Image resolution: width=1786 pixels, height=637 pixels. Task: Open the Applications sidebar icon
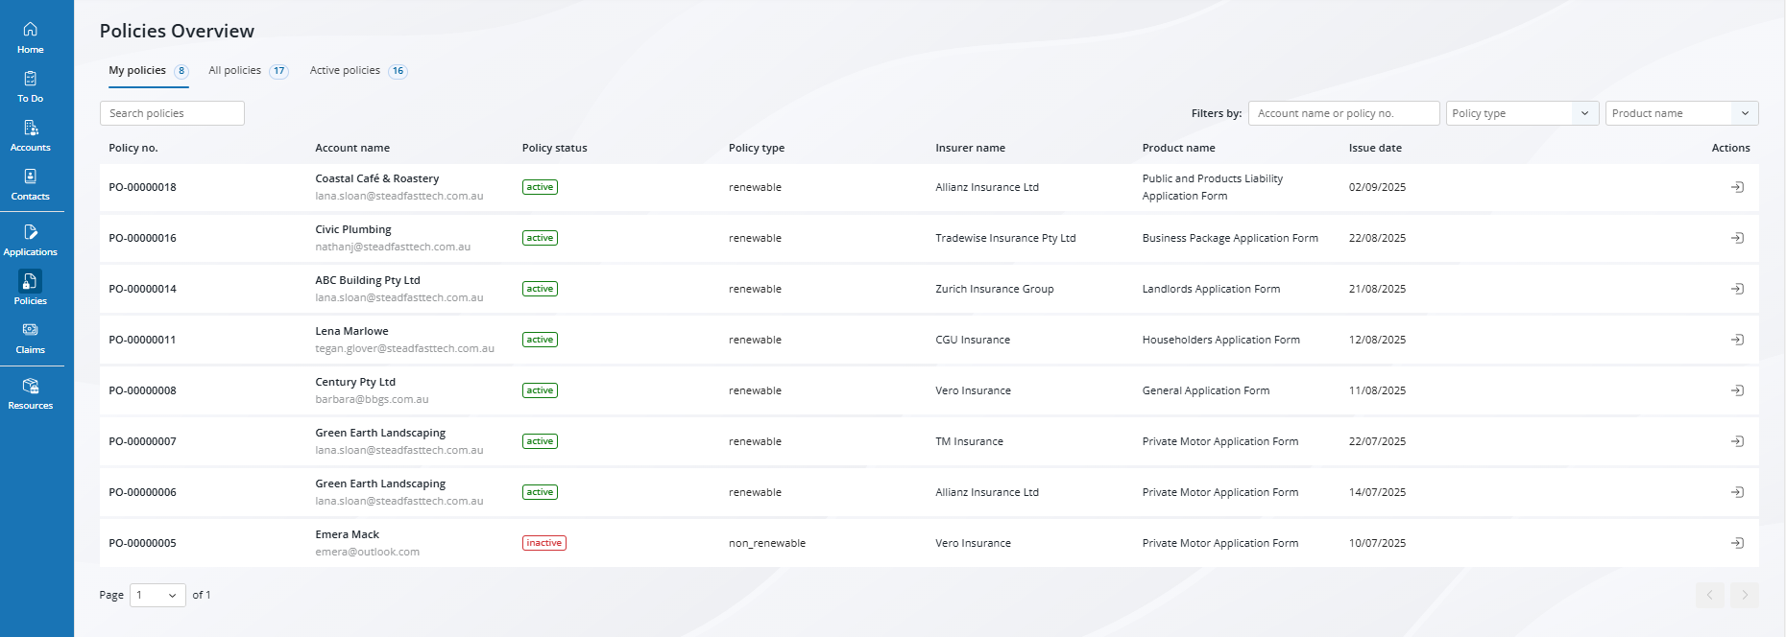[x=31, y=239]
